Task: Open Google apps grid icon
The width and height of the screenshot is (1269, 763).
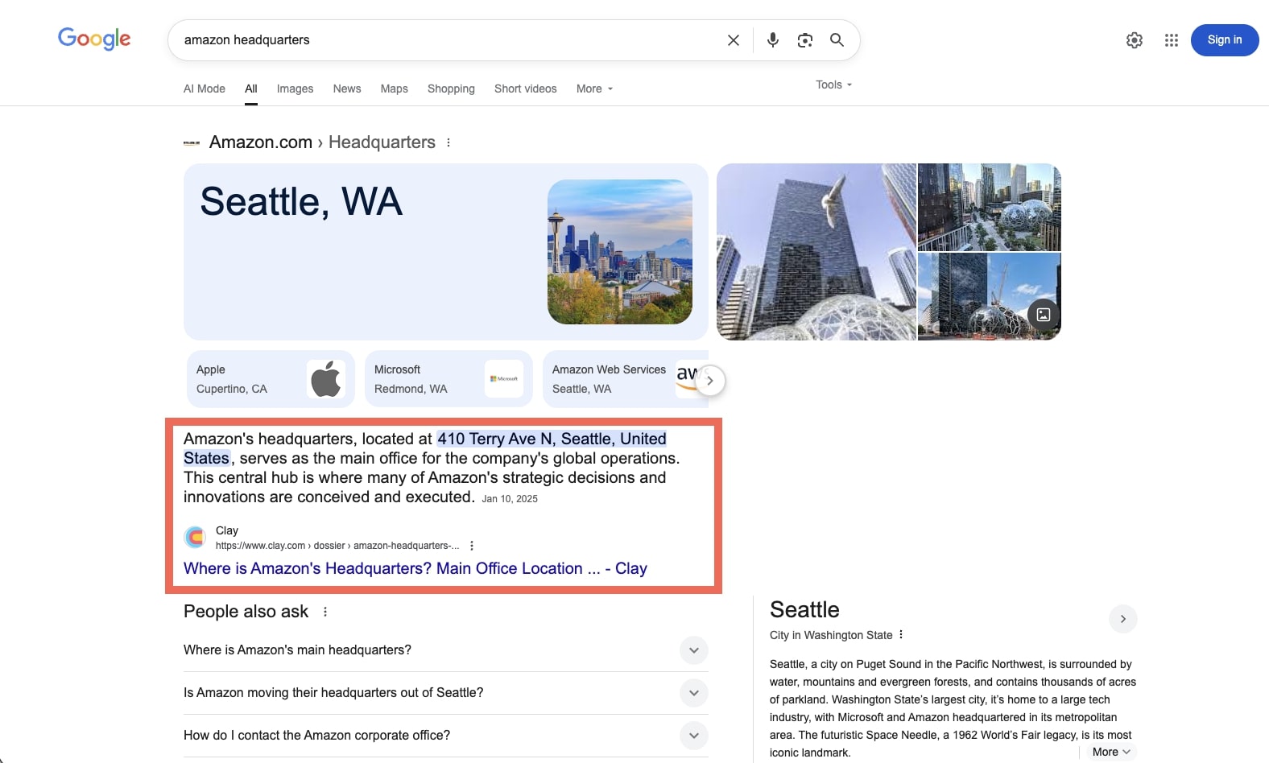Action: click(1172, 40)
